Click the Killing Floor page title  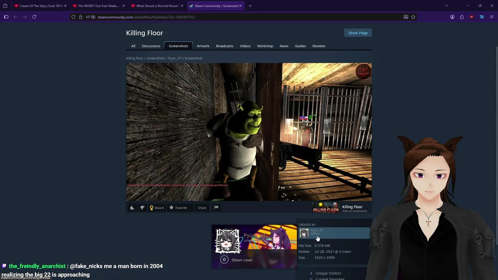pyautogui.click(x=144, y=33)
